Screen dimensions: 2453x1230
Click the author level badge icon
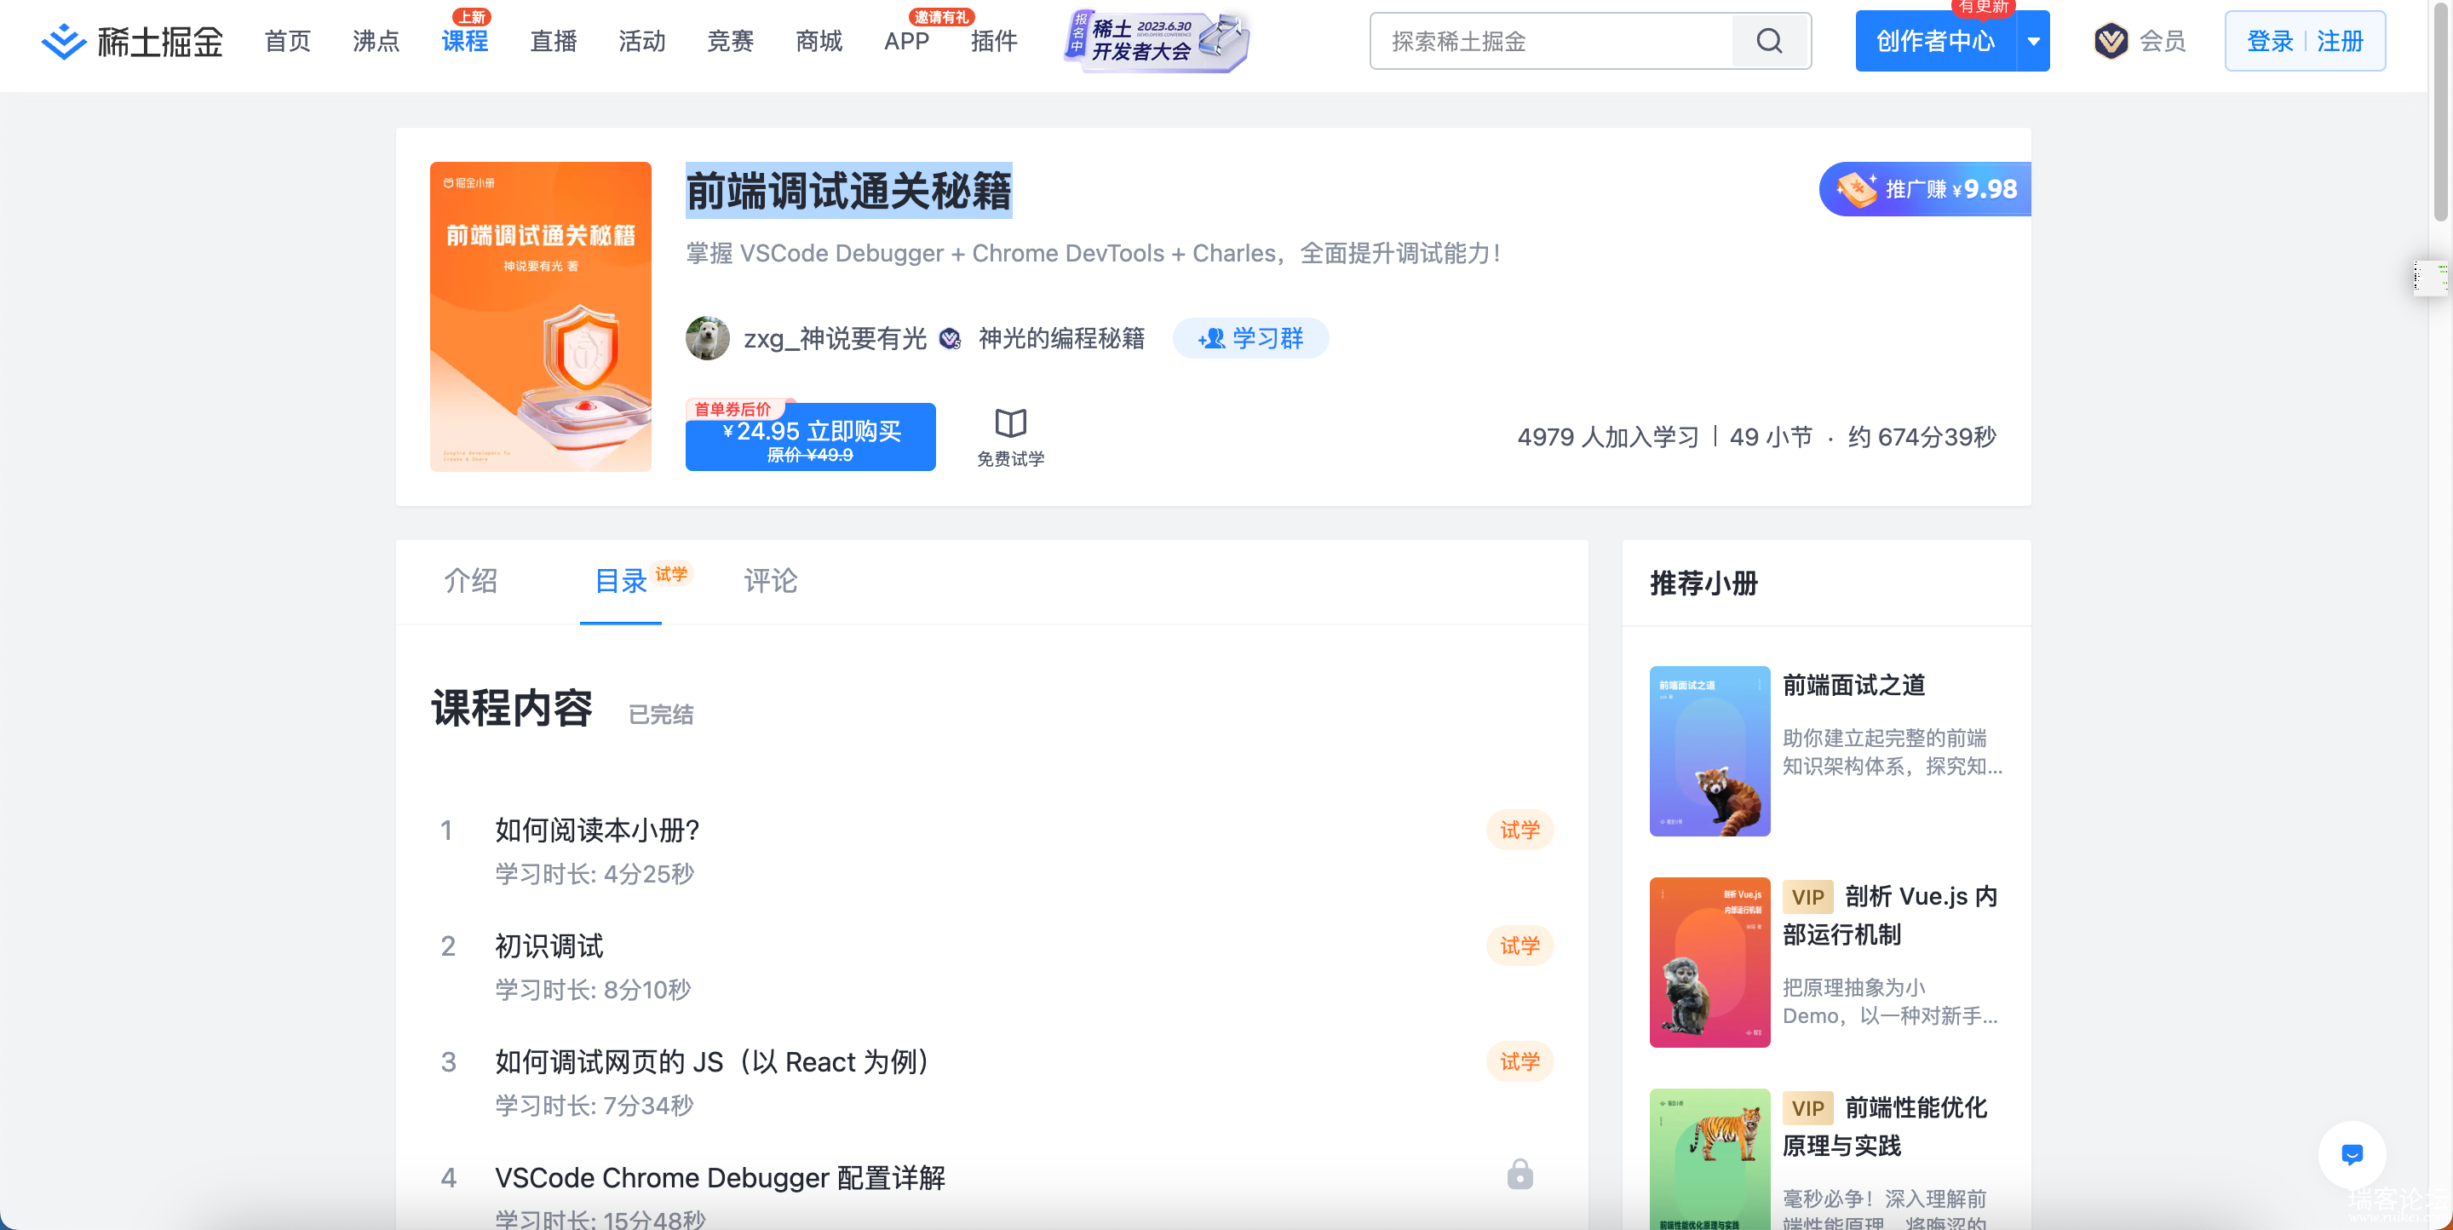(x=950, y=338)
